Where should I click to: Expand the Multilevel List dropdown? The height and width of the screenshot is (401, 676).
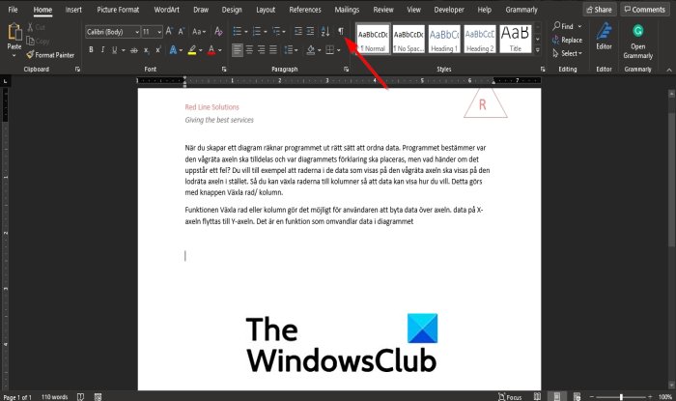click(284, 32)
